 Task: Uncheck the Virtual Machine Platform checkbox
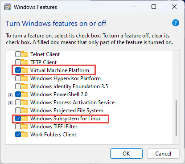point(18,70)
